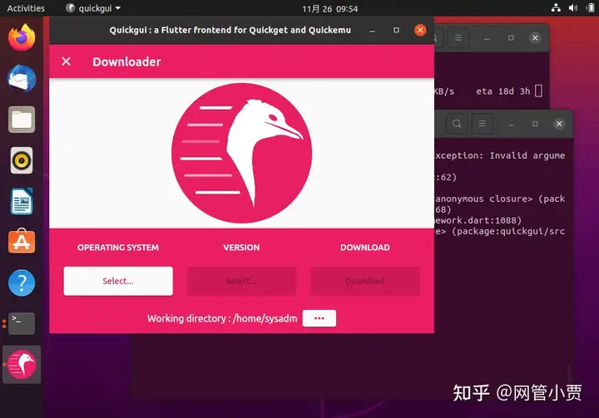Open the Operating System Select dropdown
Image resolution: width=599 pixels, height=418 pixels.
point(118,281)
